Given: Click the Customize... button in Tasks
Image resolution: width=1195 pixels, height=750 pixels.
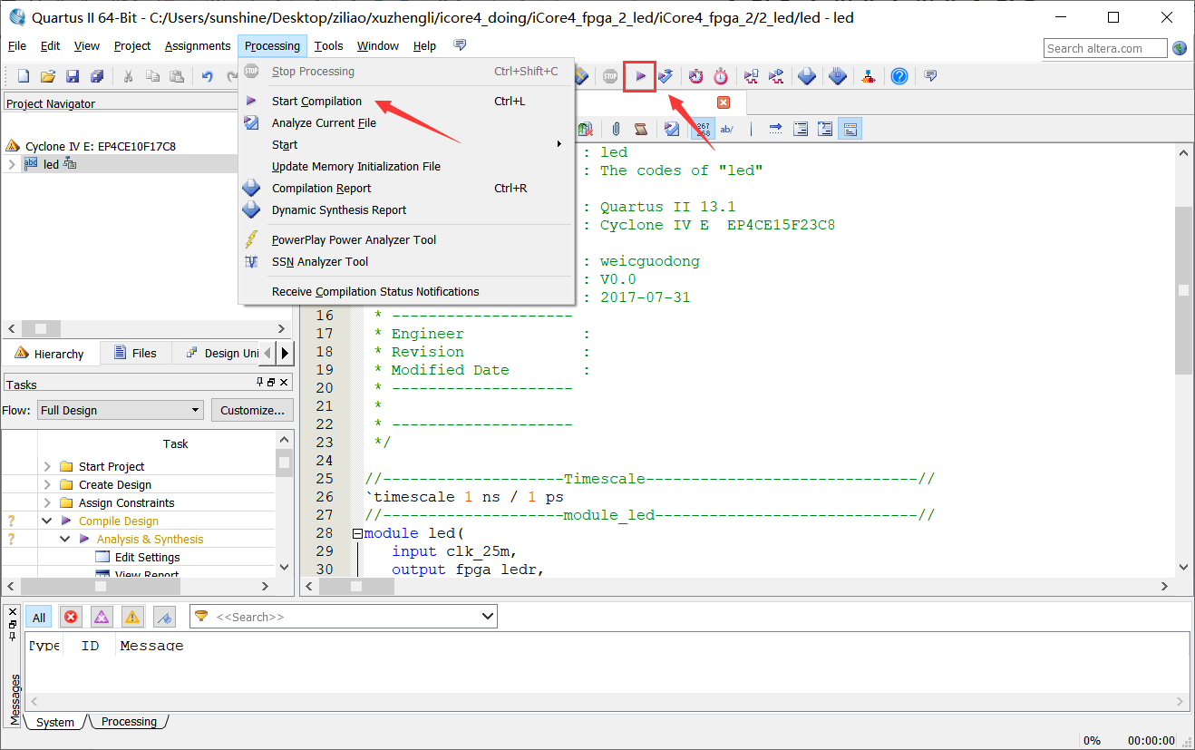Looking at the screenshot, I should pos(252,410).
